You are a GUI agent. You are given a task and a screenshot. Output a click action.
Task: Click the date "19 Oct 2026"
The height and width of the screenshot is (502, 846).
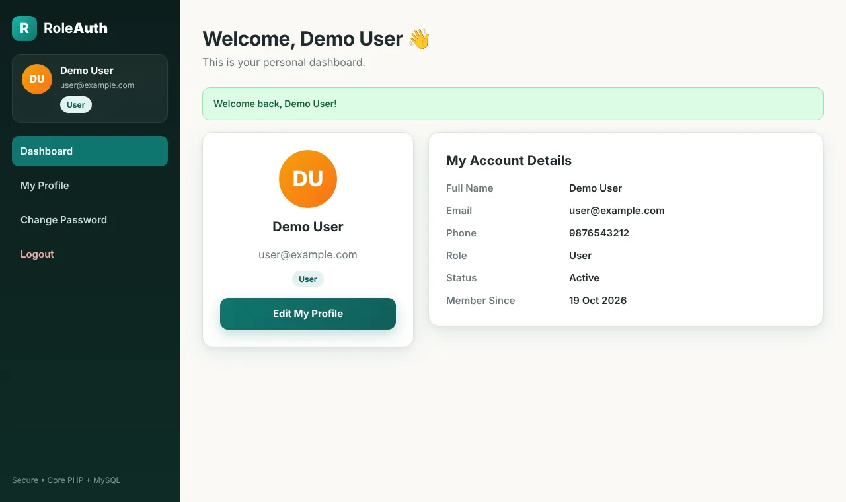click(x=597, y=301)
